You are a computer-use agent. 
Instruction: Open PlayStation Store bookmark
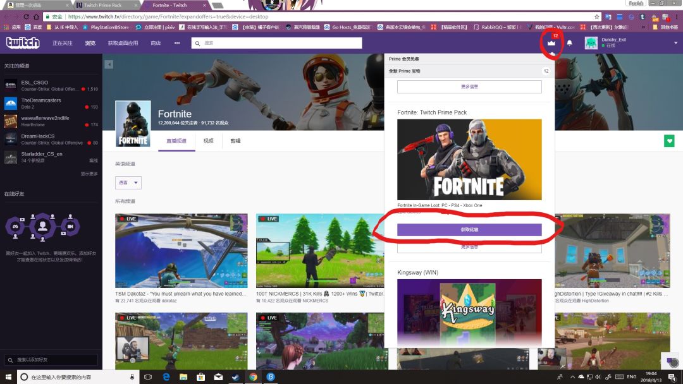[106, 27]
